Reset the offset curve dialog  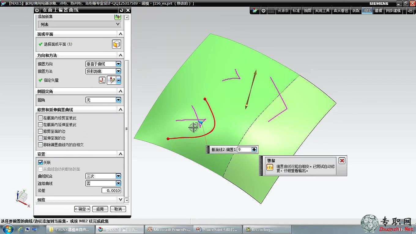point(121,10)
